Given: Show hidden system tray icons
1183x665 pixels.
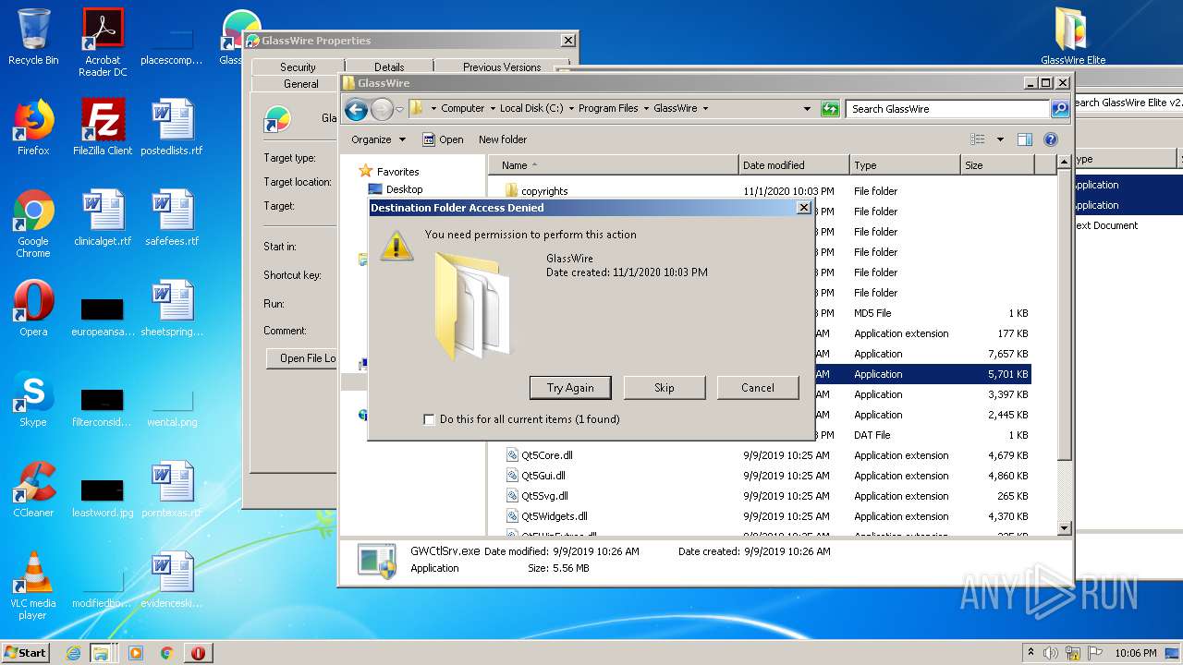Looking at the screenshot, I should coord(1031,653).
